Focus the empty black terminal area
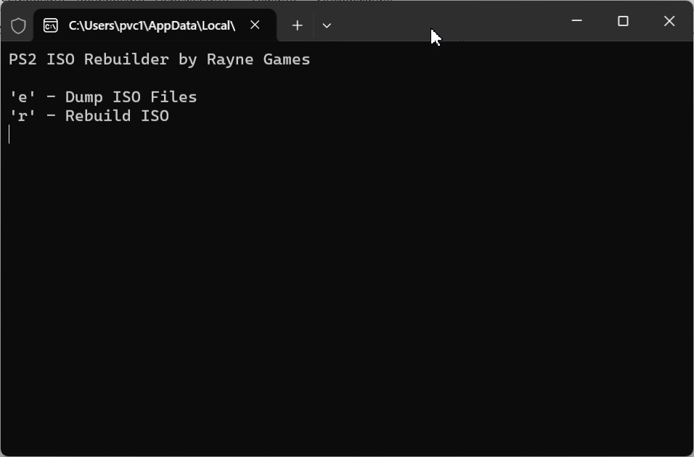This screenshot has width=694, height=457. point(347,292)
